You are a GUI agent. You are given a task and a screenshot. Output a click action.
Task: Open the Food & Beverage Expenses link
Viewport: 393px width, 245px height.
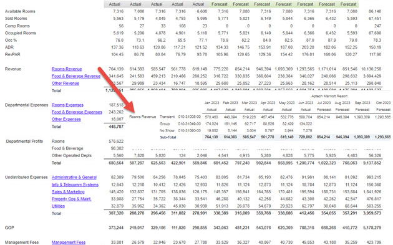pos(77,112)
